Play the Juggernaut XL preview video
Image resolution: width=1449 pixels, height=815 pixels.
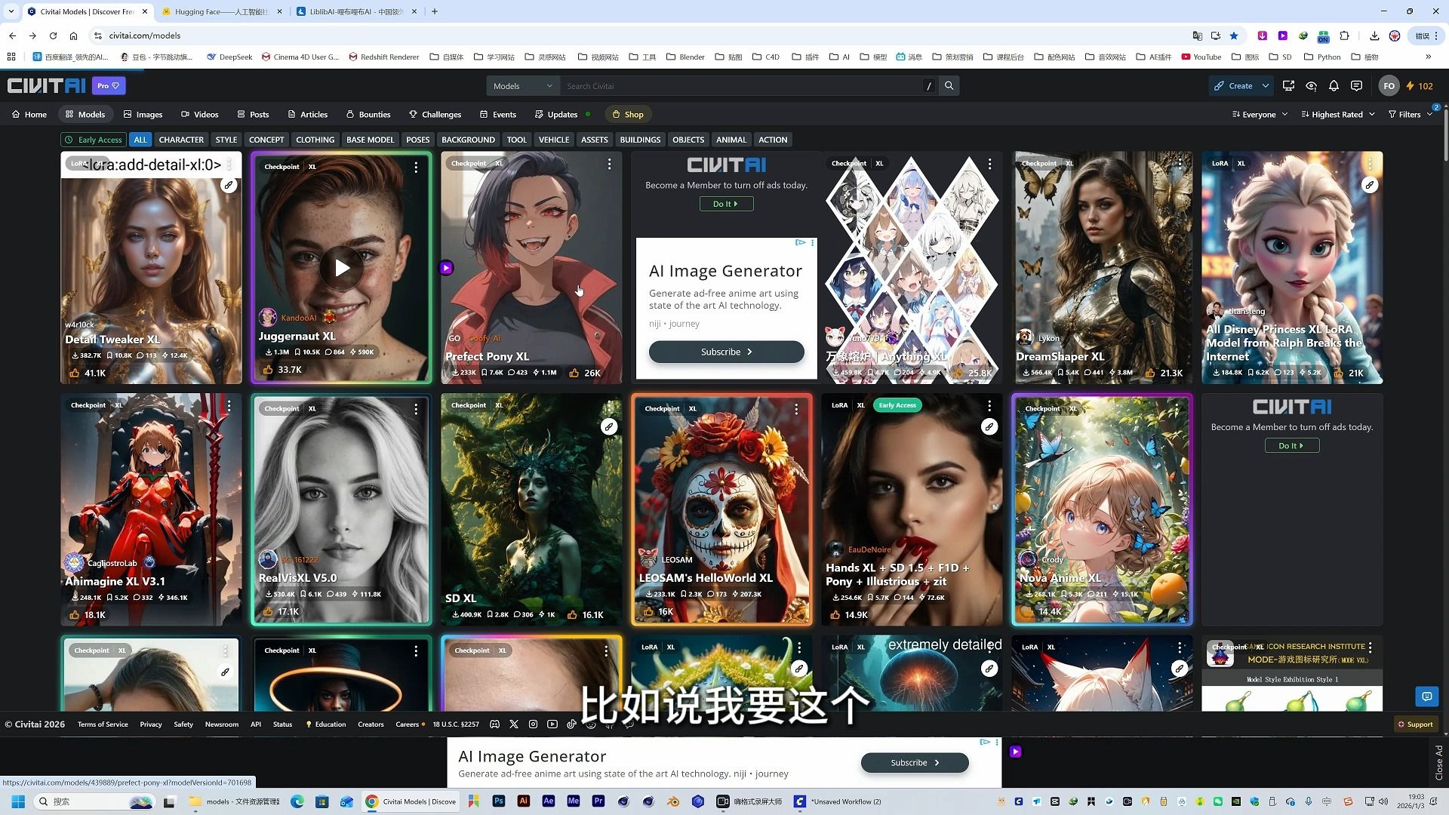342,268
